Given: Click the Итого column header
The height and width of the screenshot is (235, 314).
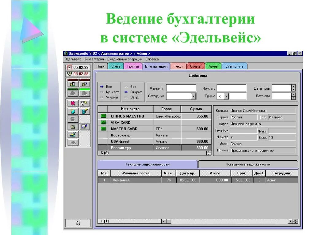Looking at the screenshot, I should [x=215, y=173].
